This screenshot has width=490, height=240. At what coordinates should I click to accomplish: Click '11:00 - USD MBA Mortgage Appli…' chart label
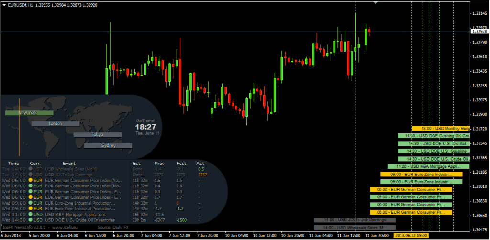pos(428,166)
